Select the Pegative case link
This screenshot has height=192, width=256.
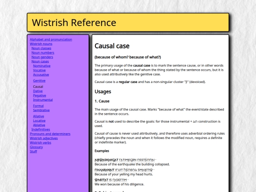click(x=39, y=95)
